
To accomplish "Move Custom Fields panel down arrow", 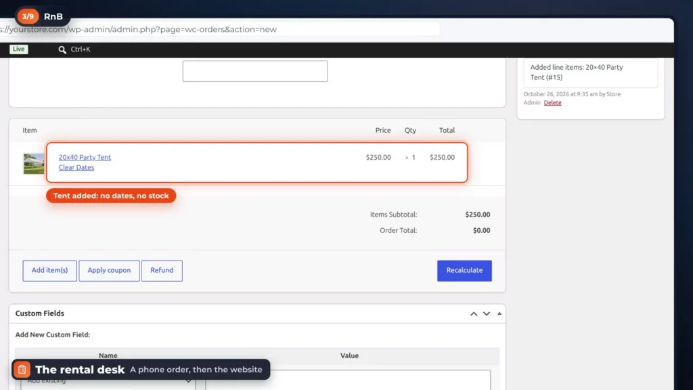I will click(x=487, y=313).
